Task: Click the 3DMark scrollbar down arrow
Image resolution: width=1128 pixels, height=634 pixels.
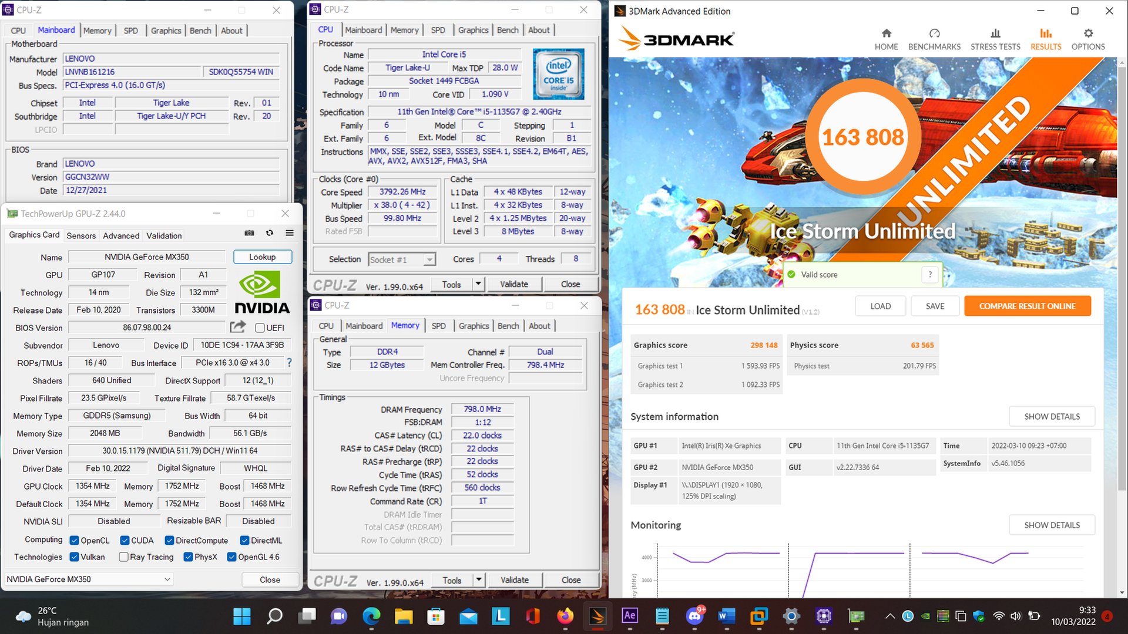Action: click(1122, 593)
